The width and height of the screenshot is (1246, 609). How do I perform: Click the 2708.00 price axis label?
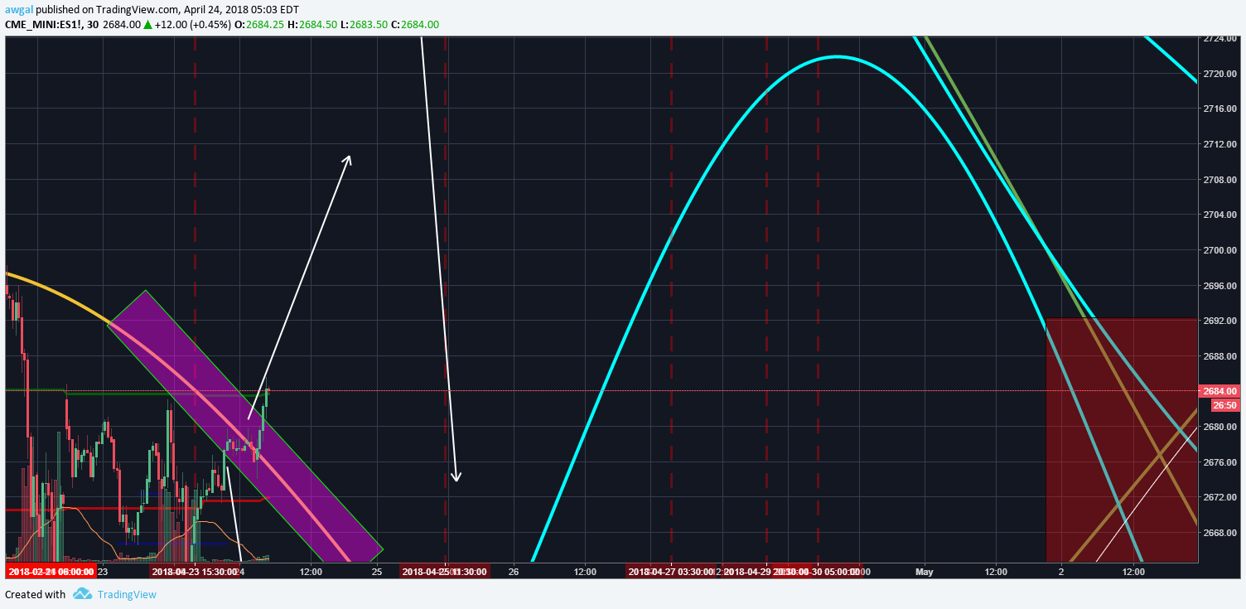(x=1222, y=179)
